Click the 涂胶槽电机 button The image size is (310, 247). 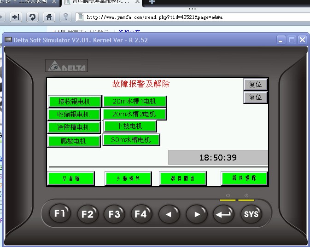coord(74,127)
